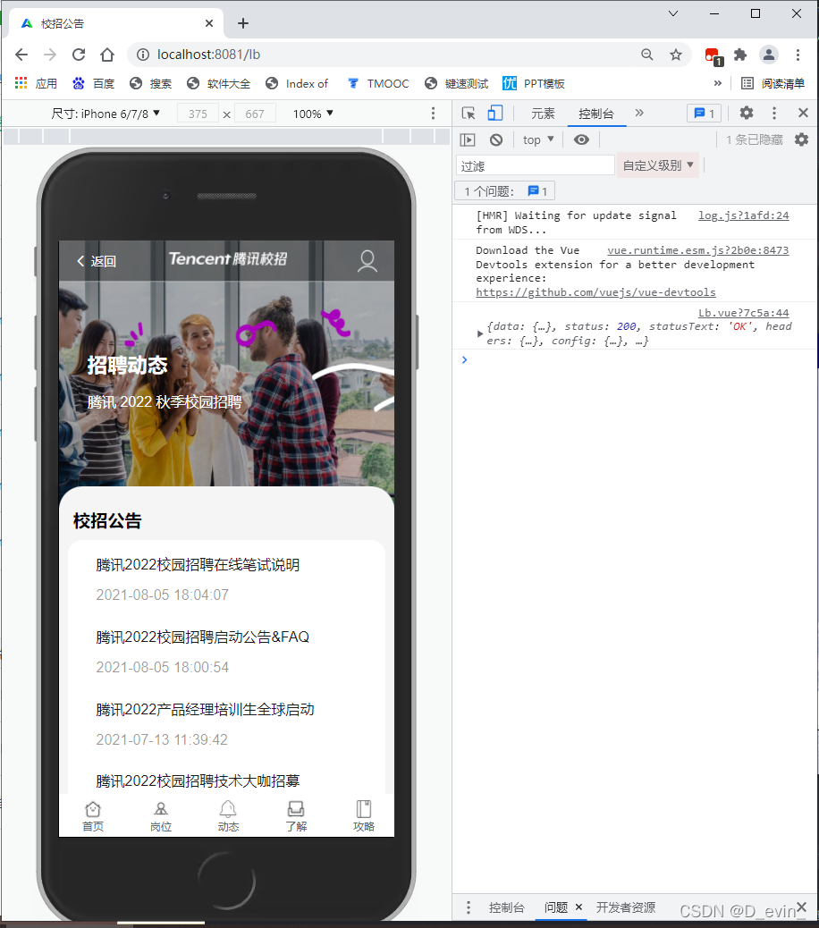Click the 375 width input field
This screenshot has height=928, width=819.
(x=198, y=114)
